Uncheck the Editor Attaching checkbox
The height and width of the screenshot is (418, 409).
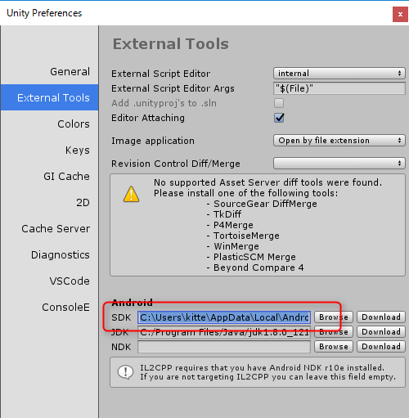(279, 118)
